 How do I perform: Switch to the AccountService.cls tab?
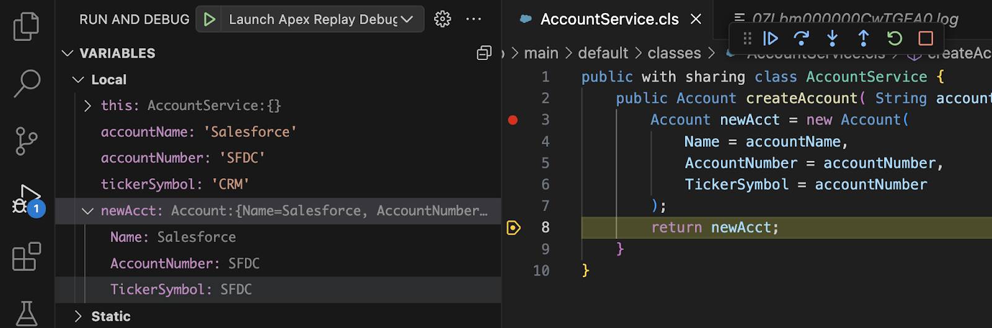click(609, 19)
